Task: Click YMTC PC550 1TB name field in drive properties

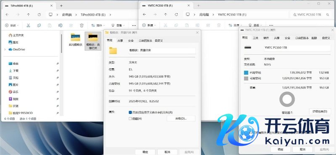Action: click(x=297, y=48)
